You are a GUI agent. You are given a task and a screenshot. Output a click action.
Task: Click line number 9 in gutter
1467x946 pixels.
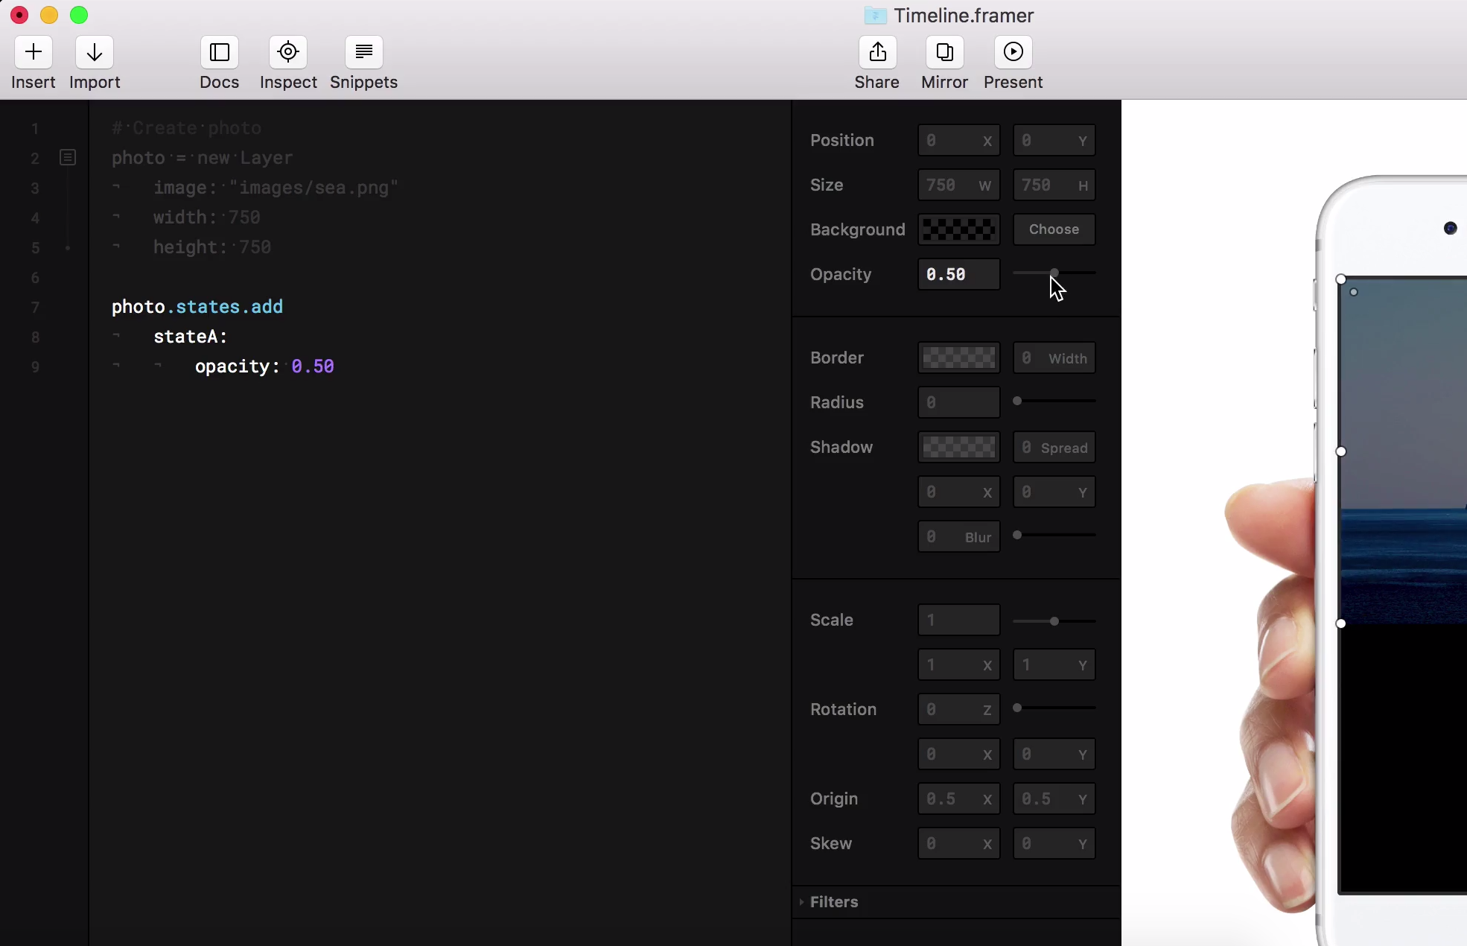(x=35, y=367)
